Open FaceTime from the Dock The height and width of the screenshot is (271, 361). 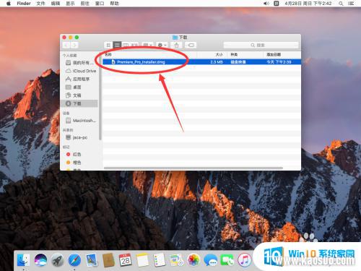[x=227, y=260]
